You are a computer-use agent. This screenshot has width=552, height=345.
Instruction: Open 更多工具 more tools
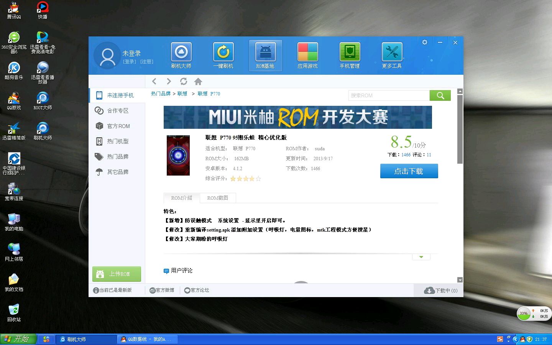pos(392,56)
